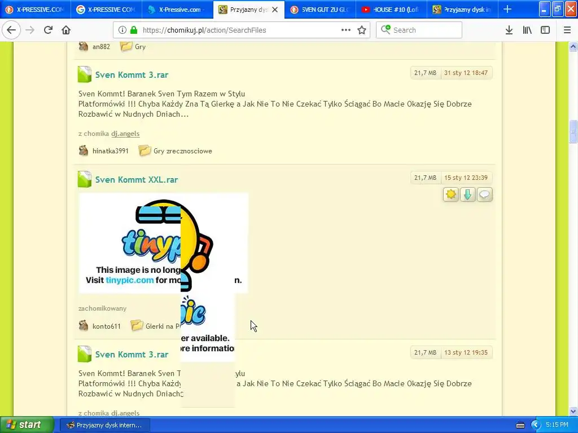Image resolution: width=578 pixels, height=433 pixels.
Task: Open user hinatka3991 profile
Action: [x=110, y=151]
